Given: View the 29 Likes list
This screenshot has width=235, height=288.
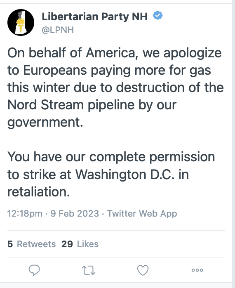Looking at the screenshot, I should coord(80,244).
